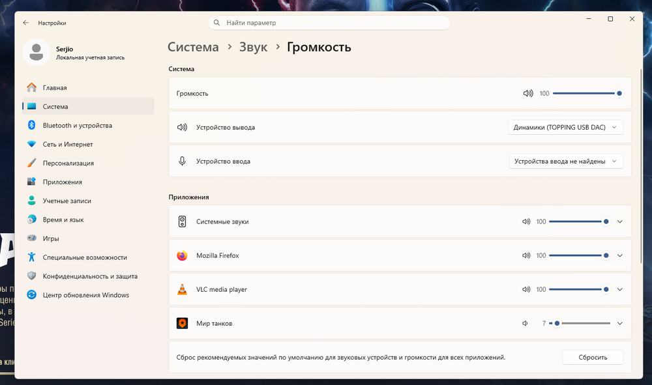The image size is (652, 385).
Task: Open Персонализация settings
Action: (88, 164)
